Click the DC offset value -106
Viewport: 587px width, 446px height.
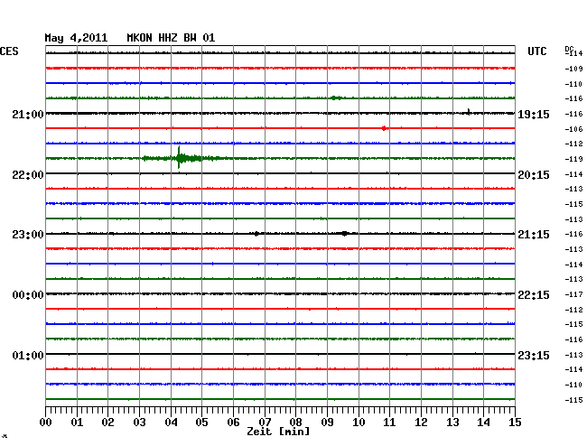point(573,129)
